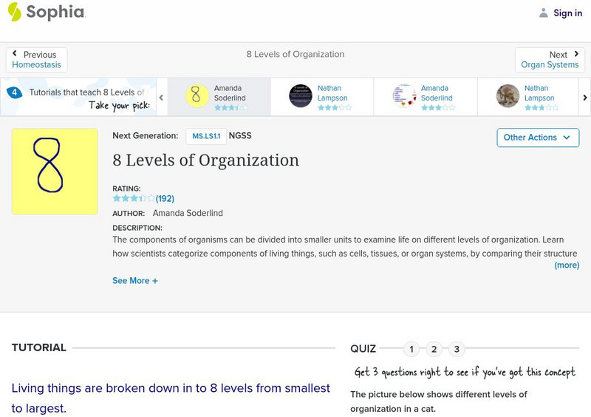Screen dimensions: 591x417
Task: Click the star rating under RATING
Action: click(x=133, y=198)
